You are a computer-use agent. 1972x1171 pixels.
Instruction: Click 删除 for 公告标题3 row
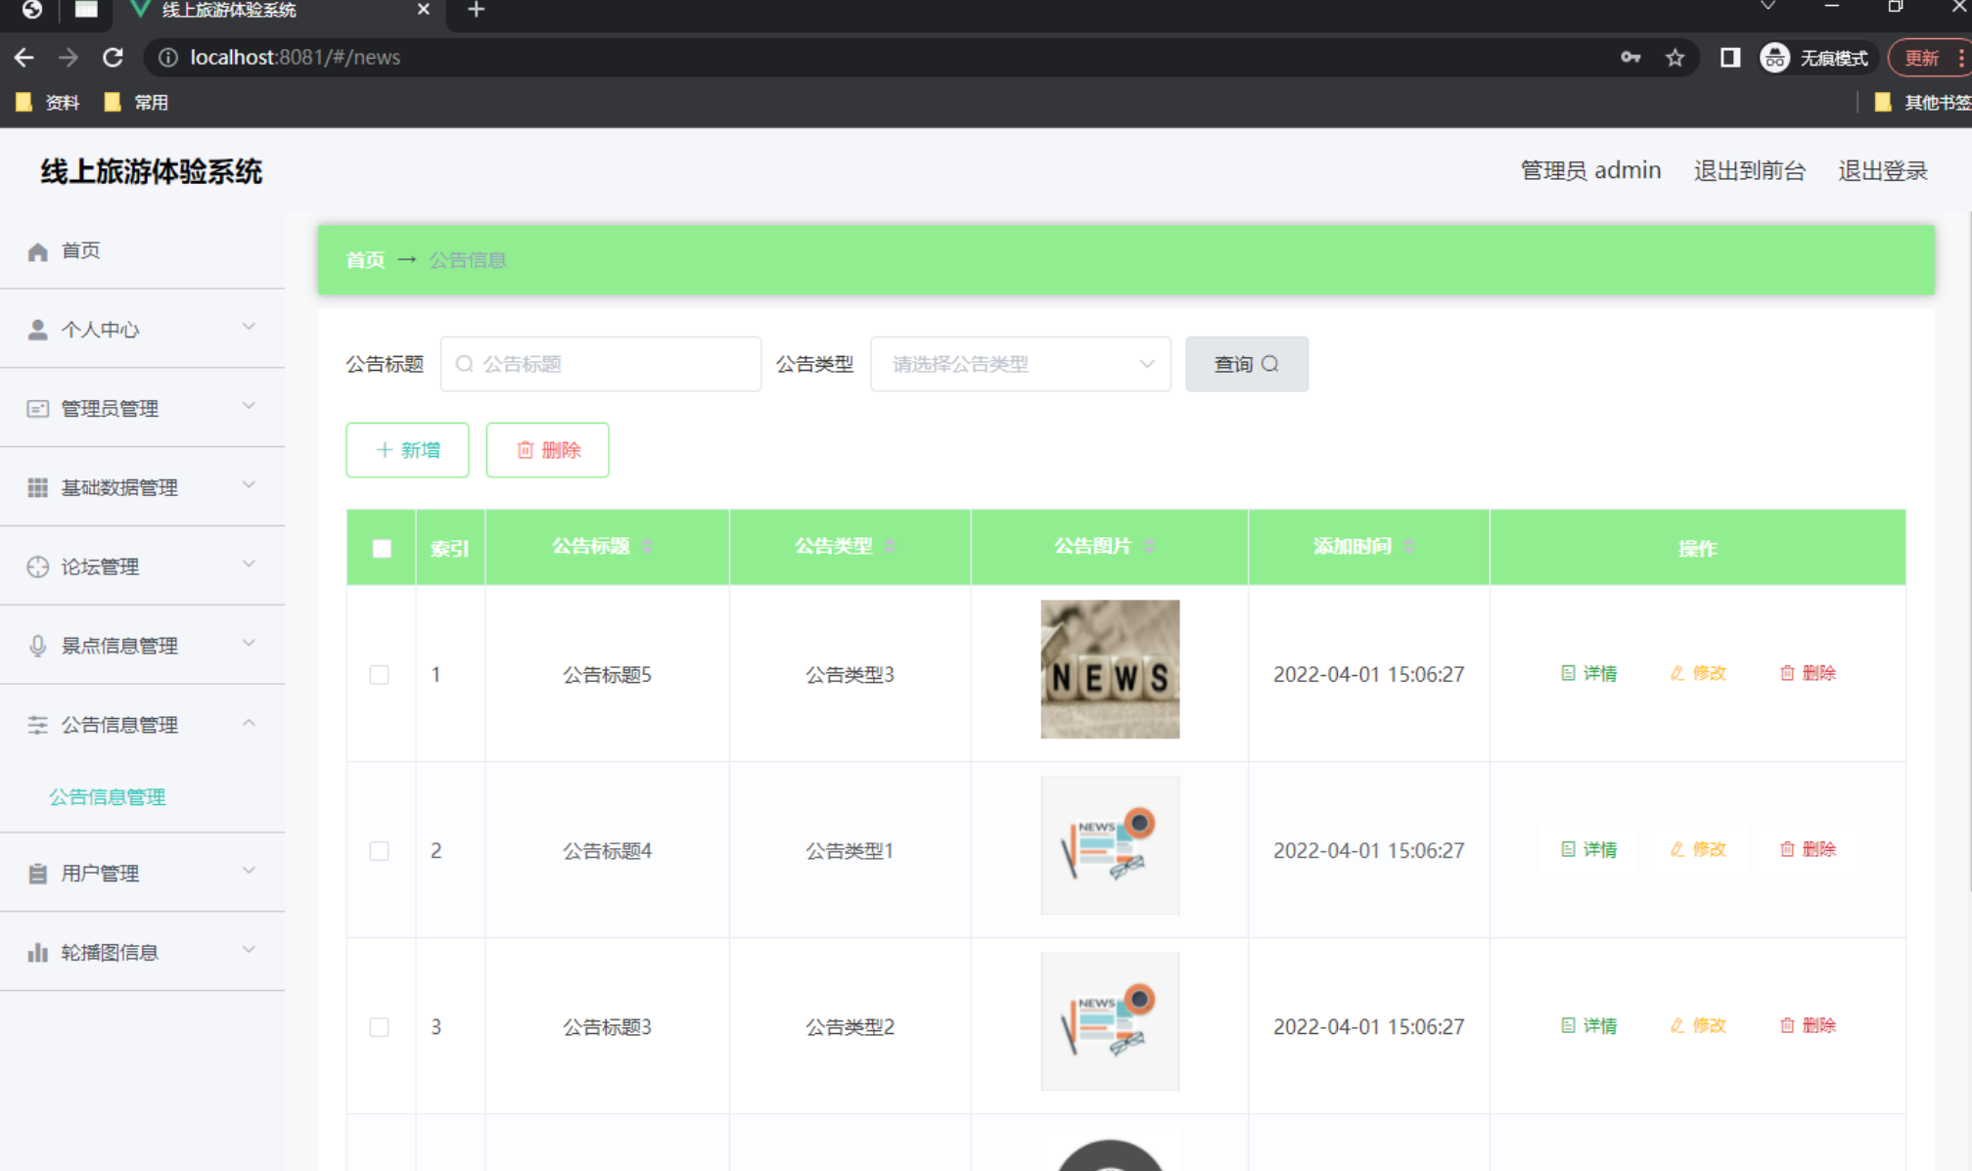tap(1808, 1025)
